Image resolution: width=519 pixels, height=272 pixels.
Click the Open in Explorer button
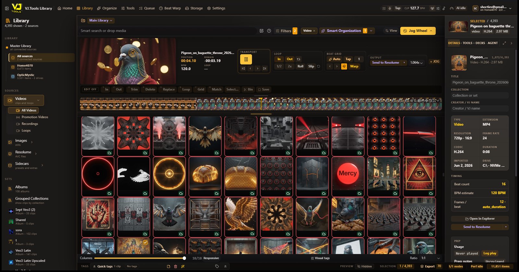(480, 219)
